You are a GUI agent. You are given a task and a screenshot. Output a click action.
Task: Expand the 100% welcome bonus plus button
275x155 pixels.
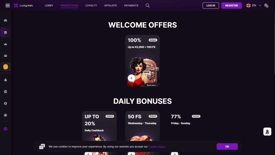click(x=131, y=78)
